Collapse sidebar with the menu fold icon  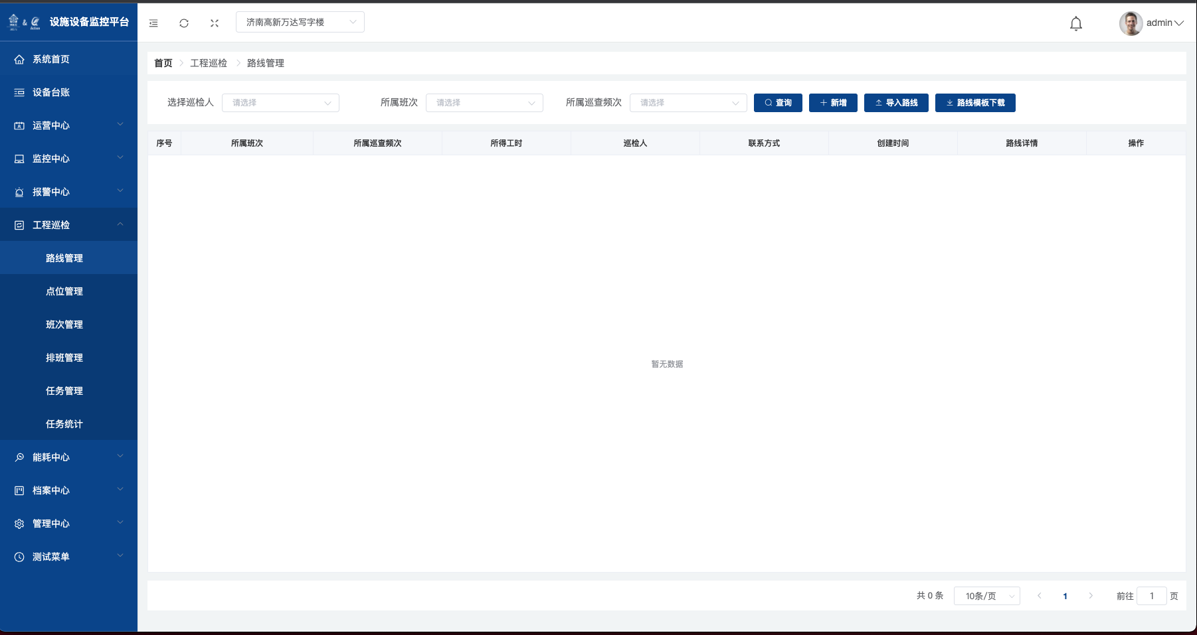(x=153, y=23)
